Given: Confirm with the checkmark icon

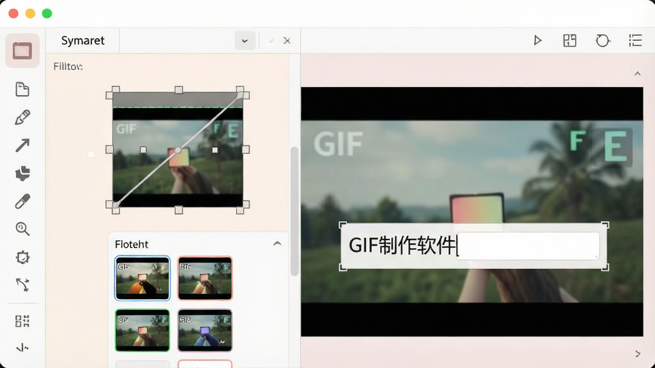Looking at the screenshot, I should tap(271, 40).
